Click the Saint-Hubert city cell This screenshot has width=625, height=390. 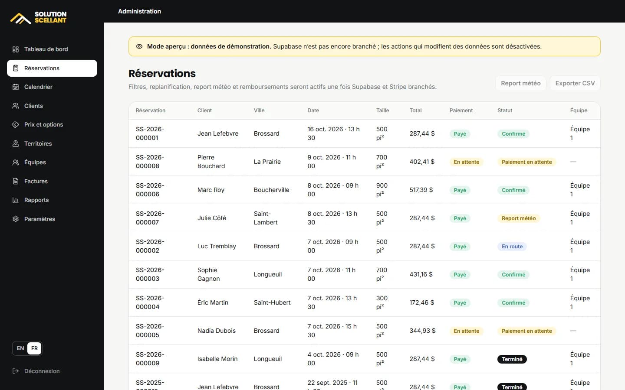click(272, 302)
